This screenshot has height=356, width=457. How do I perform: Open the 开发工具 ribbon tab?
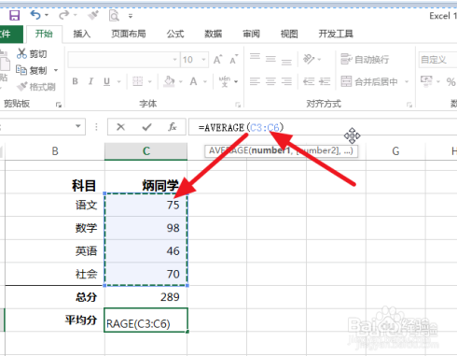[336, 34]
